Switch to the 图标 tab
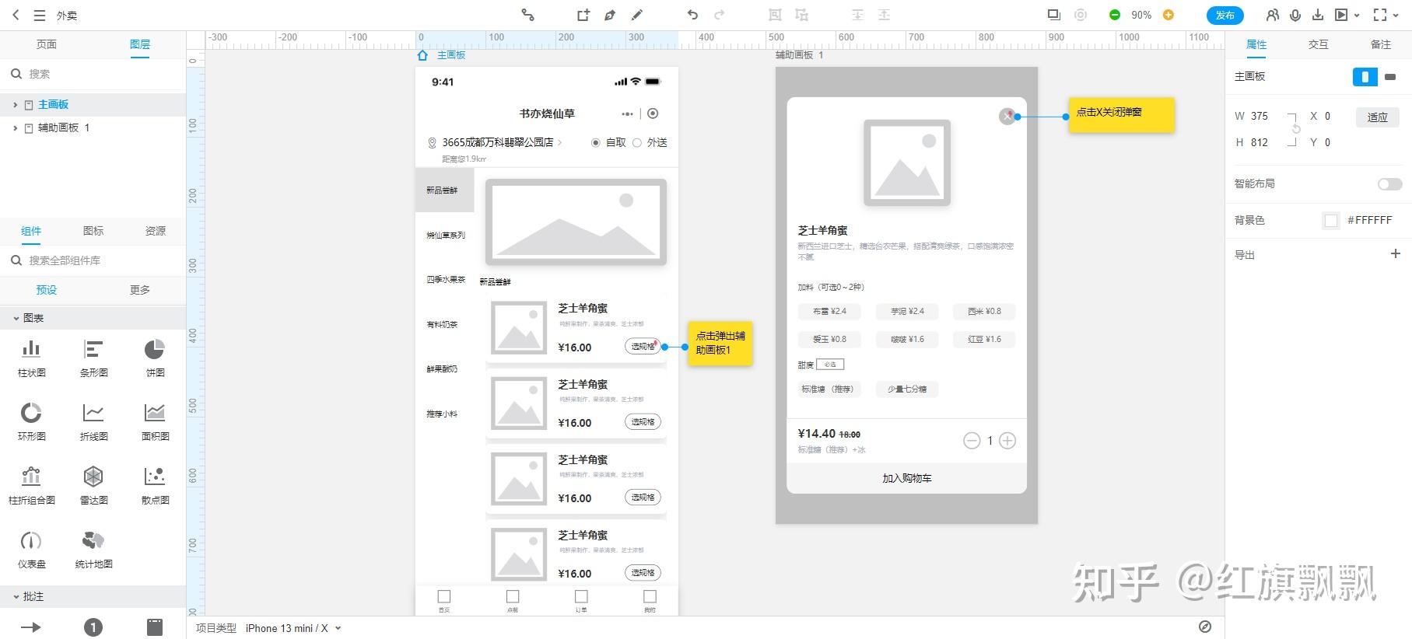The image size is (1412, 639). pos(93,231)
